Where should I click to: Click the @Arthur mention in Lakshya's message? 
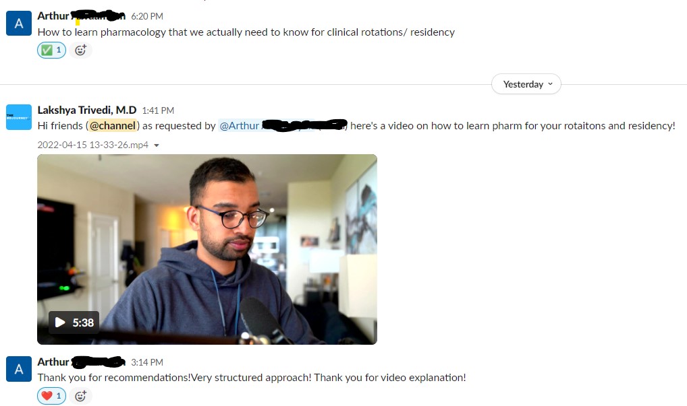(x=283, y=125)
